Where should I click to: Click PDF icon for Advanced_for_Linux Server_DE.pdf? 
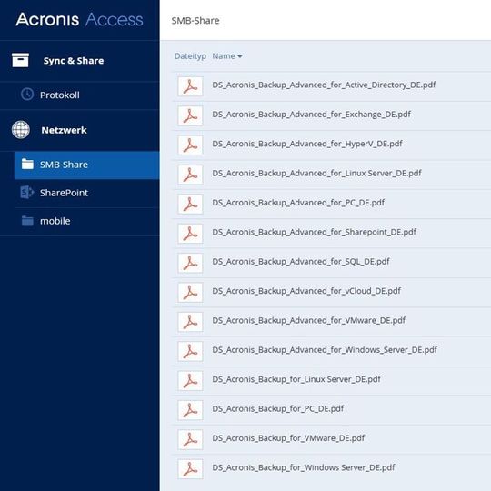coord(190,175)
